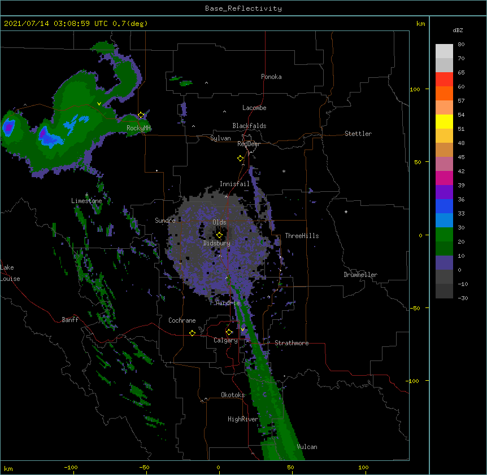The width and height of the screenshot is (487, 475).
Task: Select the Limestone label
Action: click(x=86, y=201)
